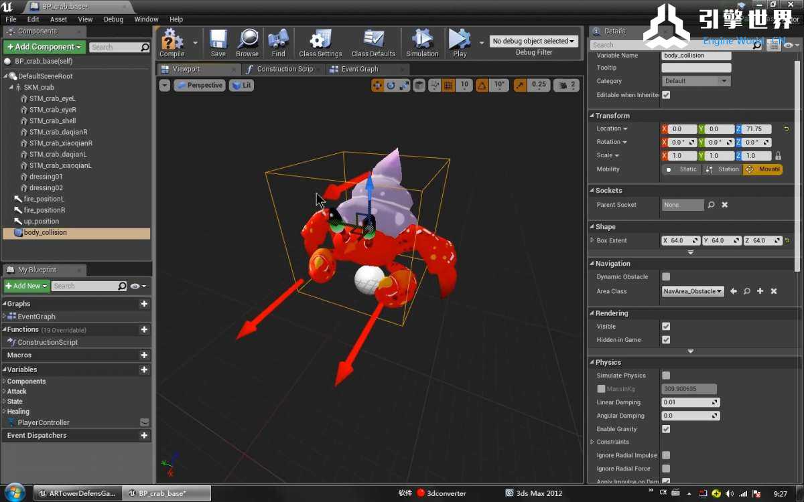Expand the Attack variables category

(4, 392)
